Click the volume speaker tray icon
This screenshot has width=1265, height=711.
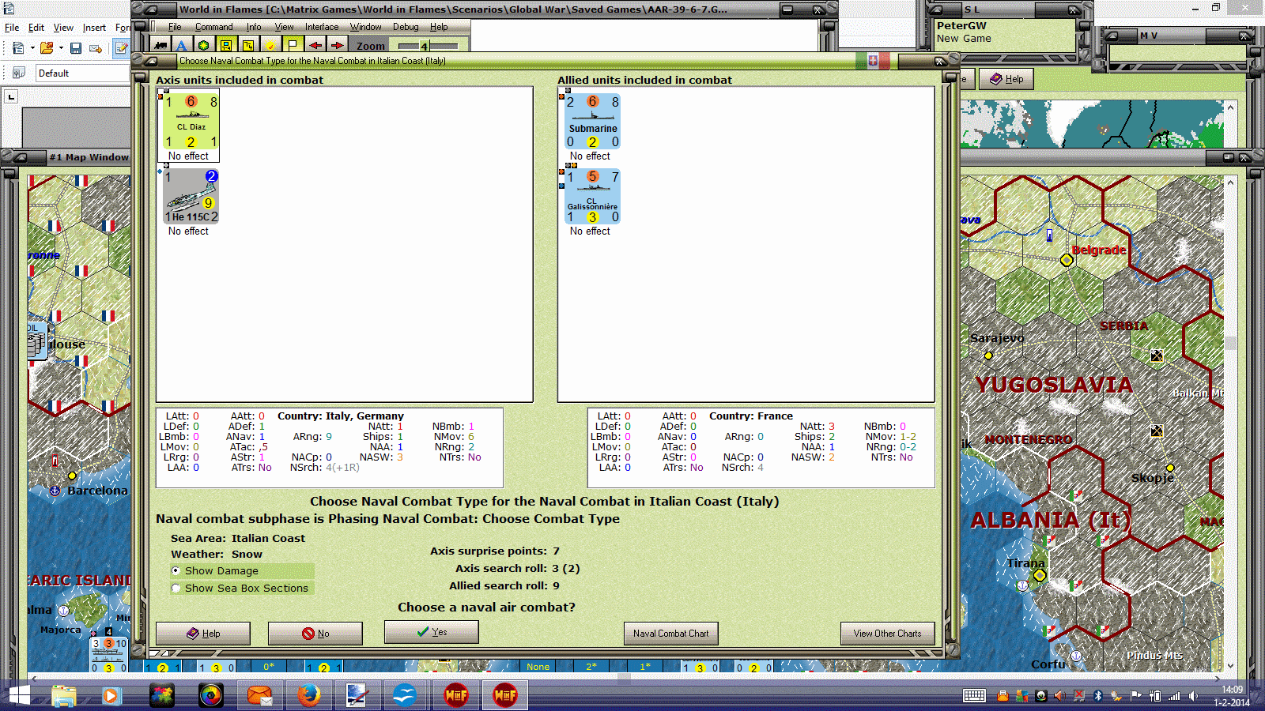point(1194,696)
